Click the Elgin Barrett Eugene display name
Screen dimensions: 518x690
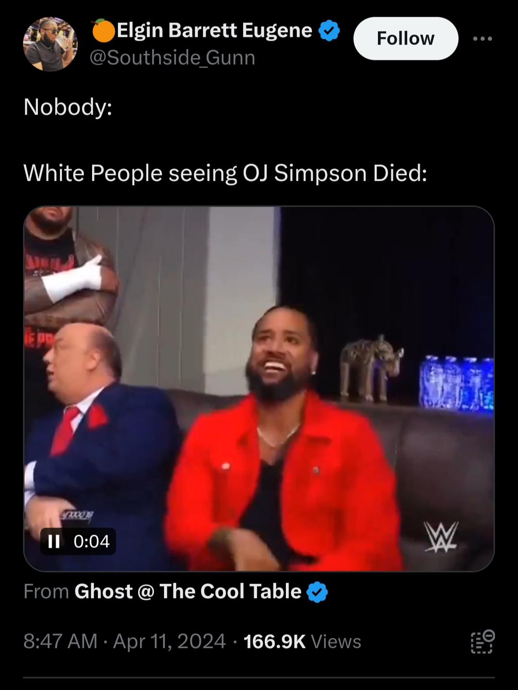tap(215, 30)
